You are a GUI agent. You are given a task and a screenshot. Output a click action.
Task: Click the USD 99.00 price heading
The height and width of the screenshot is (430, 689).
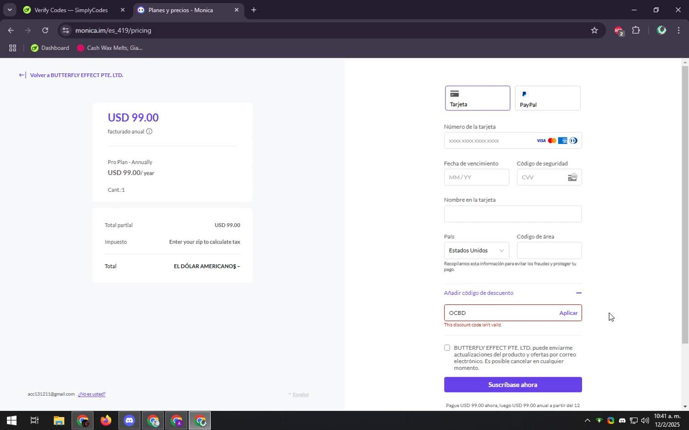pyautogui.click(x=133, y=117)
